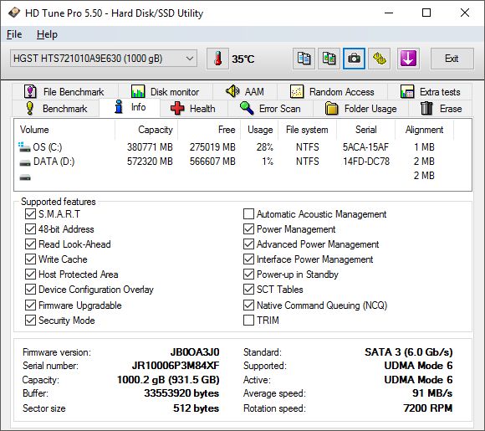Click the OS (C:) volume drive icon

[x=24, y=147]
